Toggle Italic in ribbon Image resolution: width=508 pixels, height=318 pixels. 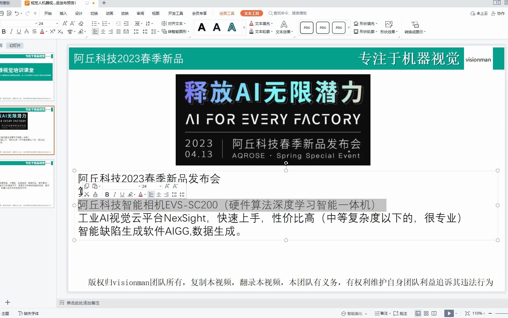(11, 31)
